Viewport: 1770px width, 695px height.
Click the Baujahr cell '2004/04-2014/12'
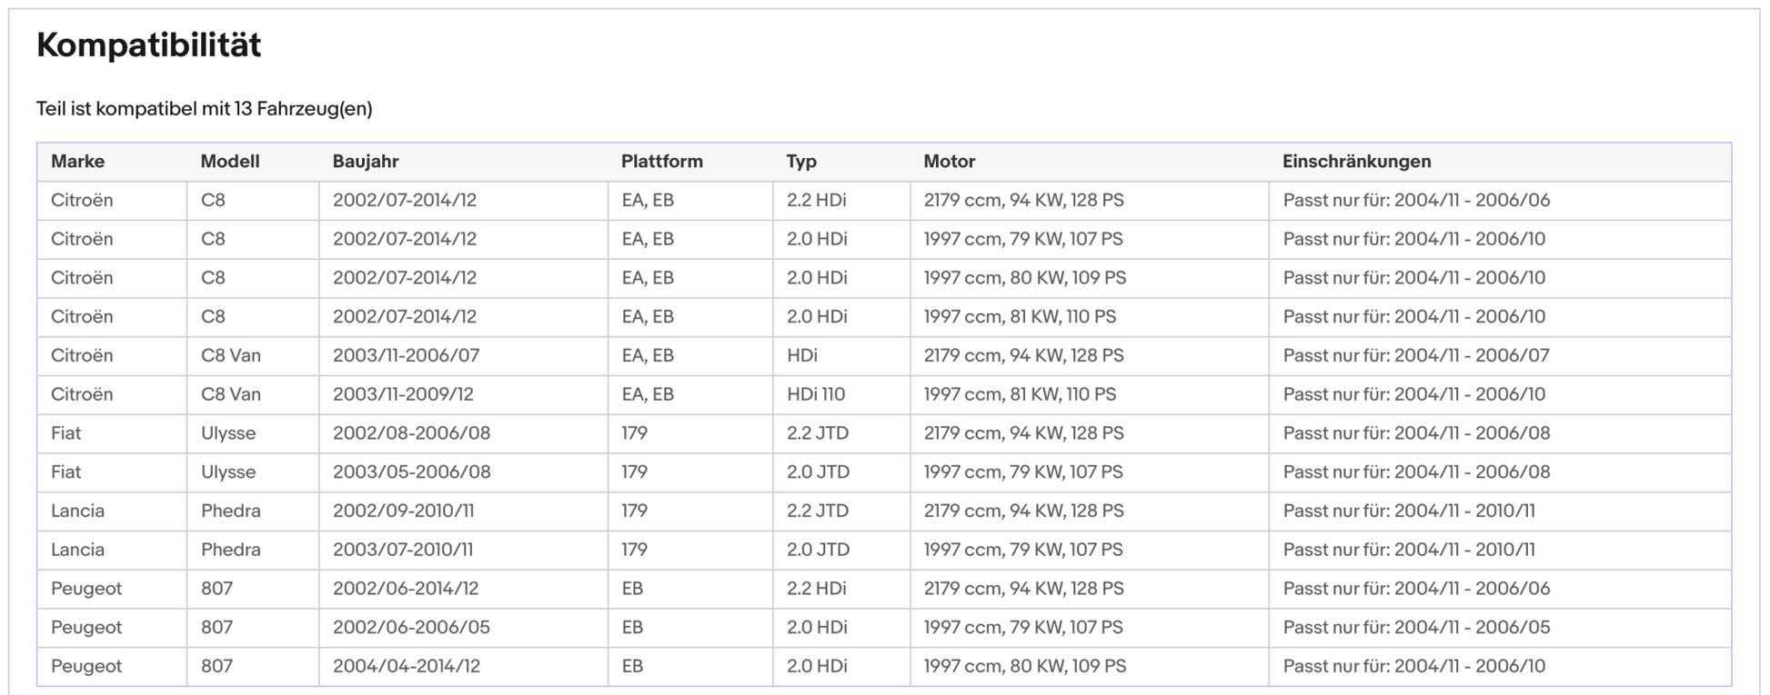pos(406,666)
